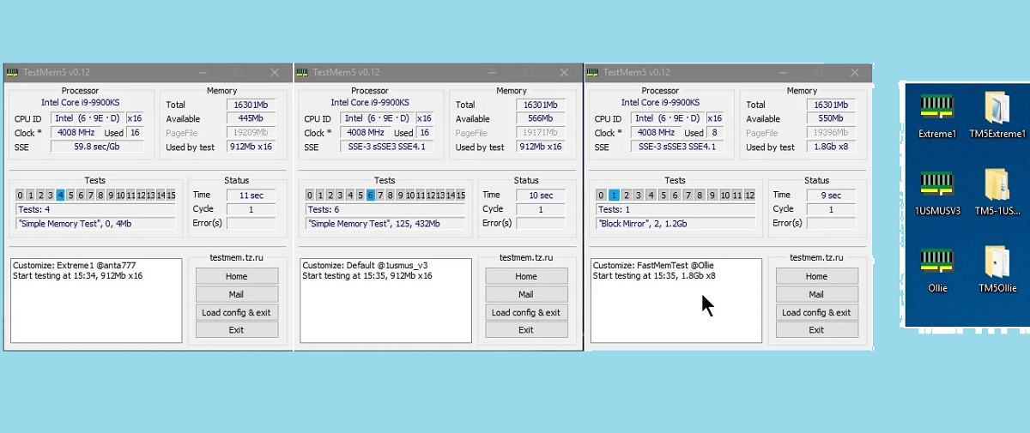Click the 59.8 sec/Gb SSE value
The height and width of the screenshot is (433, 1030).
(95, 147)
